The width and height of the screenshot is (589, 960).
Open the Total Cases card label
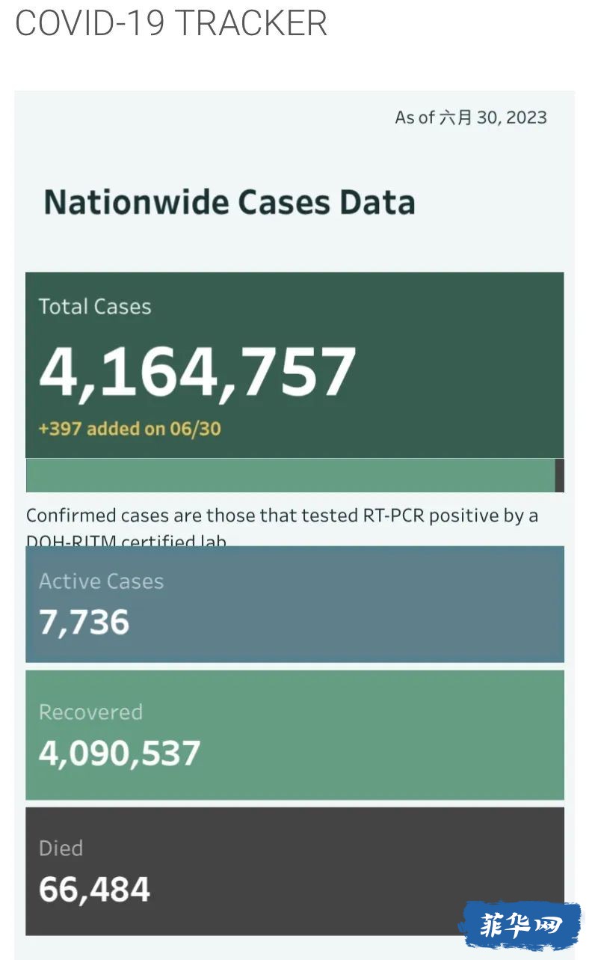(x=95, y=307)
